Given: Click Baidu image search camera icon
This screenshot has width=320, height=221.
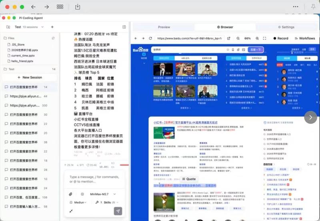Looking at the screenshot, I should click(244, 49).
